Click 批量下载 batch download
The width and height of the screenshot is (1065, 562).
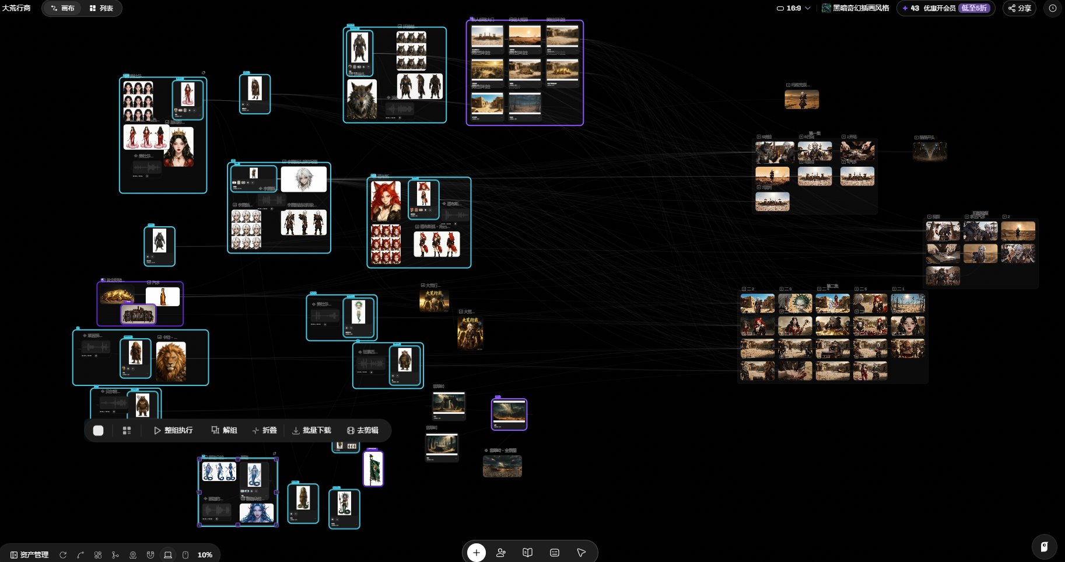point(311,430)
